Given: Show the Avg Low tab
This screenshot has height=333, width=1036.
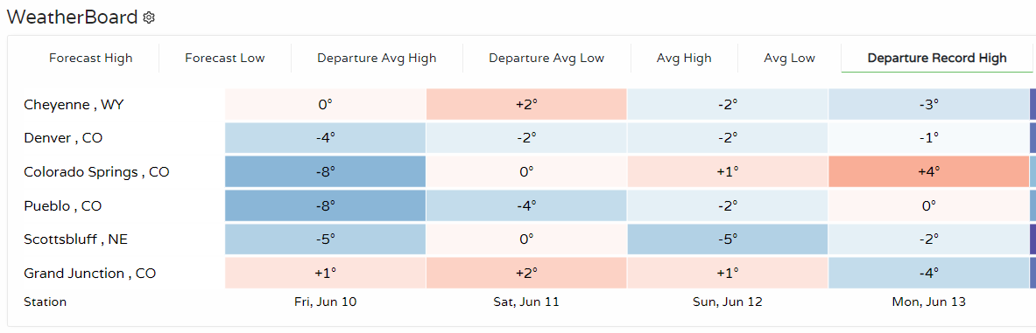Looking at the screenshot, I should 789,58.
